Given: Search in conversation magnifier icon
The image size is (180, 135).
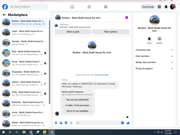Looking at the screenshot, I should (x=159, y=39).
